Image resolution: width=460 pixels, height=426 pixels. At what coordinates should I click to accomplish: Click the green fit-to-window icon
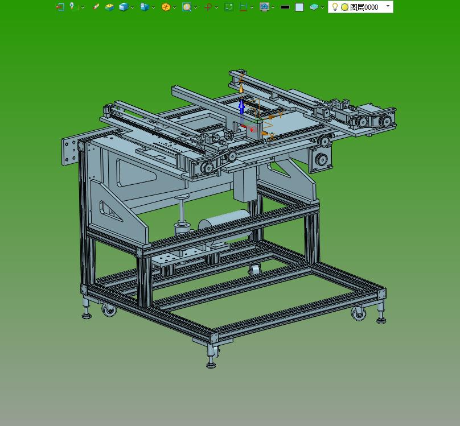229,7
